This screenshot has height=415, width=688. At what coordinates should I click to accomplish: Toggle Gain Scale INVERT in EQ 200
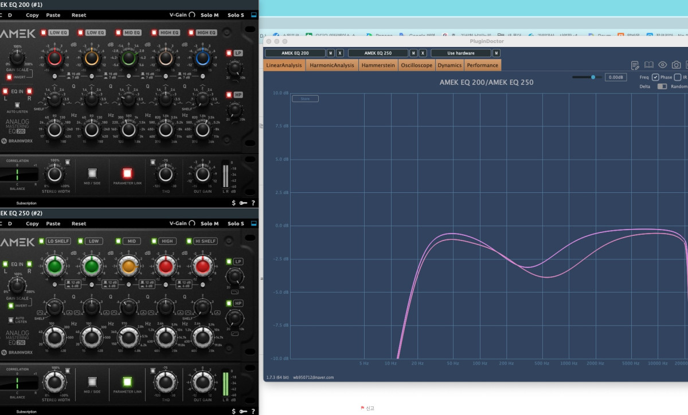(9, 77)
